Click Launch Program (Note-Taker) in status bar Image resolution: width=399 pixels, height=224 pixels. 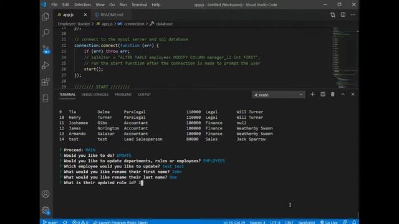[x=120, y=222]
